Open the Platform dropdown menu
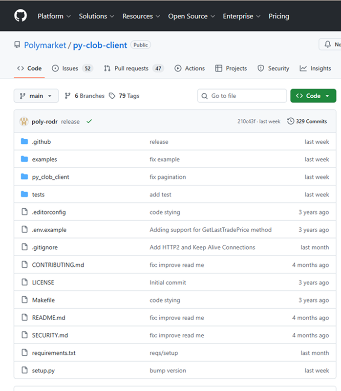341x391 pixels. [54, 16]
